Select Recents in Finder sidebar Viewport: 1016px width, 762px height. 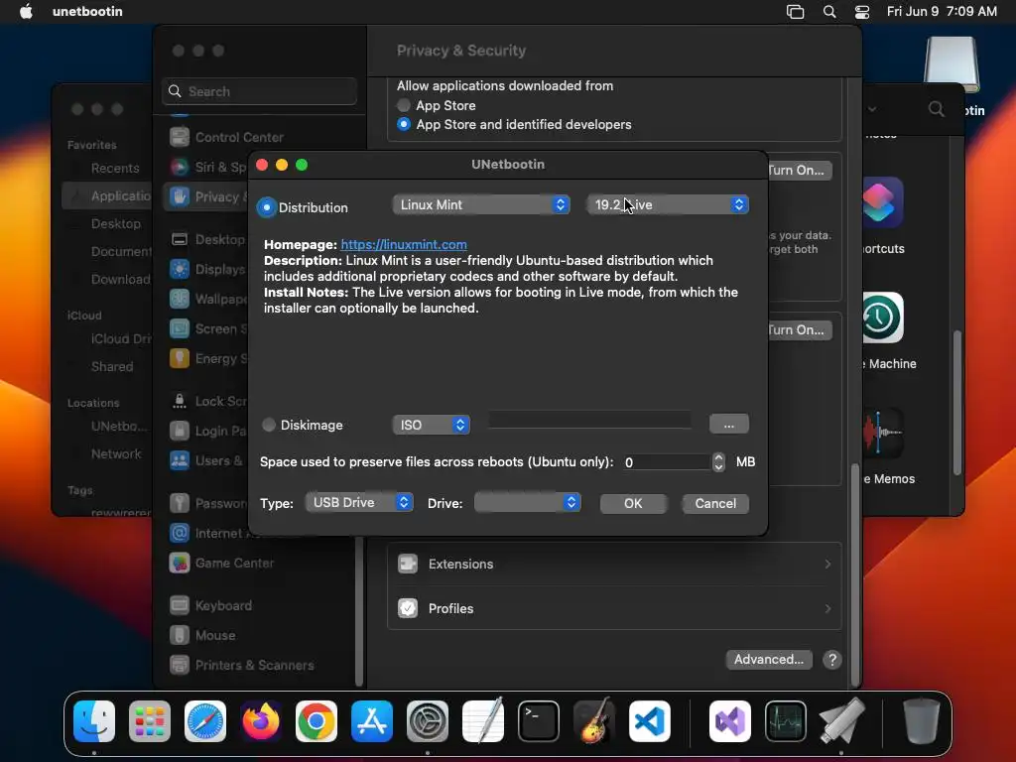pyautogui.click(x=115, y=168)
